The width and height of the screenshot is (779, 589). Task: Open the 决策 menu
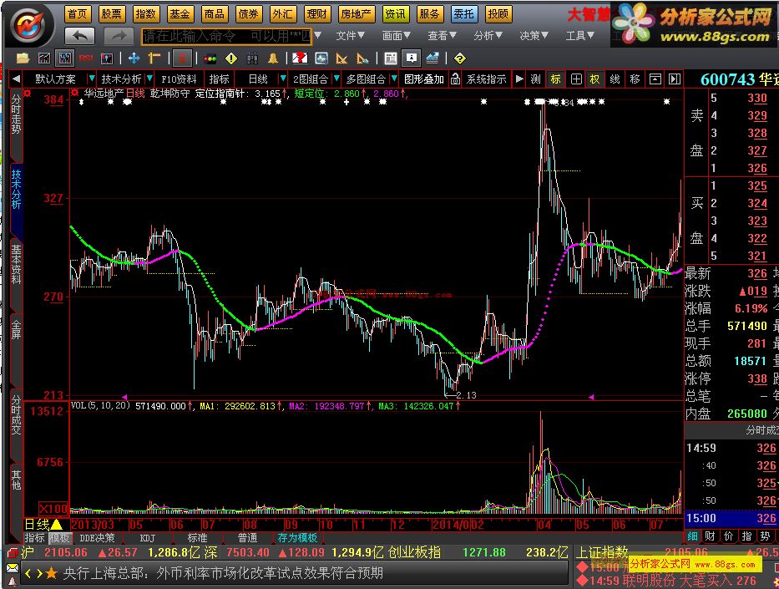[534, 36]
